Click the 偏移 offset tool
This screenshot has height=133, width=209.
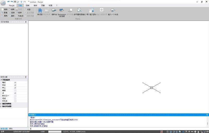[11, 16]
